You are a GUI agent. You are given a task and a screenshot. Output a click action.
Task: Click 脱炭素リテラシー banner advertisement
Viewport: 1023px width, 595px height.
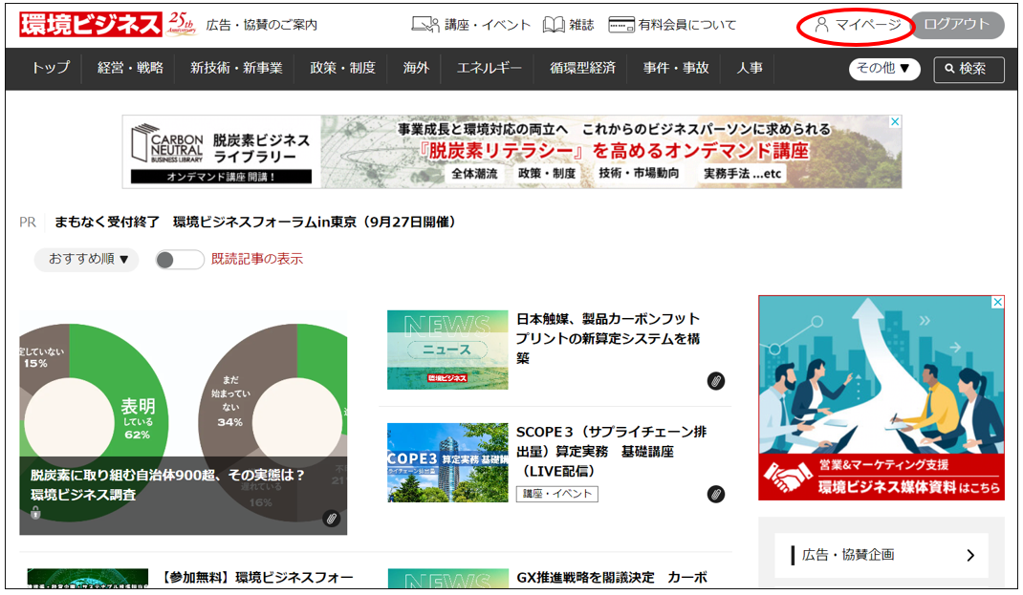pos(512,152)
